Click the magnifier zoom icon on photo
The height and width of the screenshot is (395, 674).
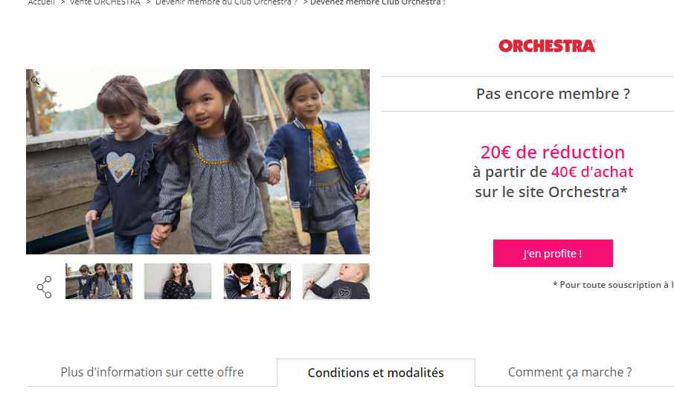tap(35, 80)
